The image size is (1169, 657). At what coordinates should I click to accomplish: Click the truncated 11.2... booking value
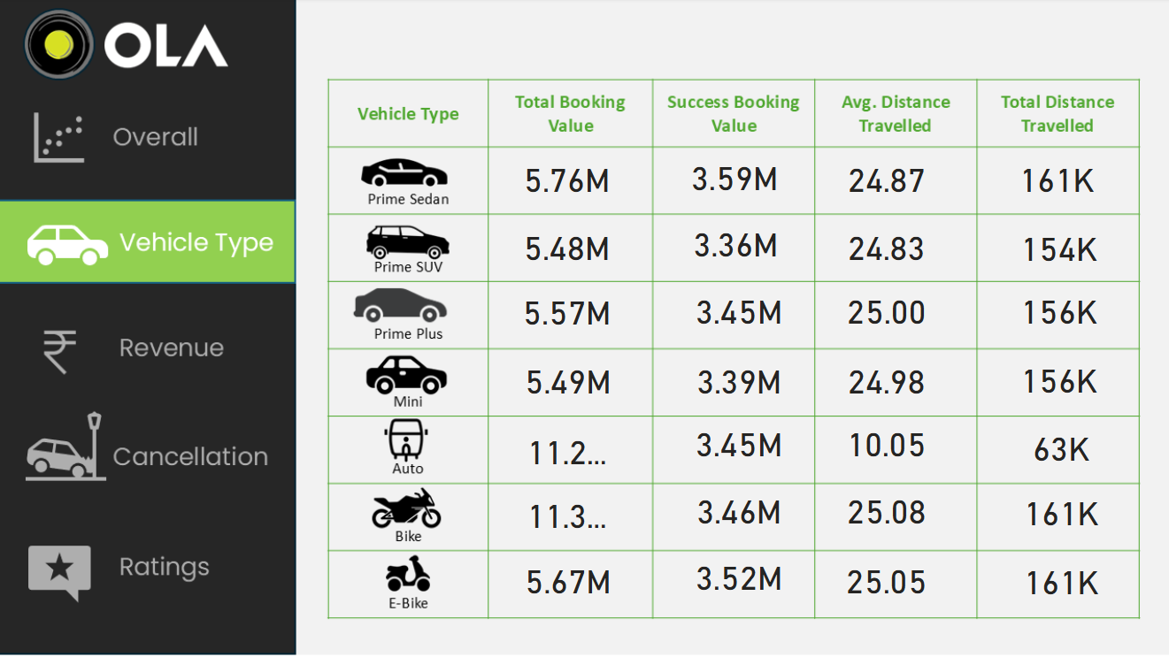568,453
